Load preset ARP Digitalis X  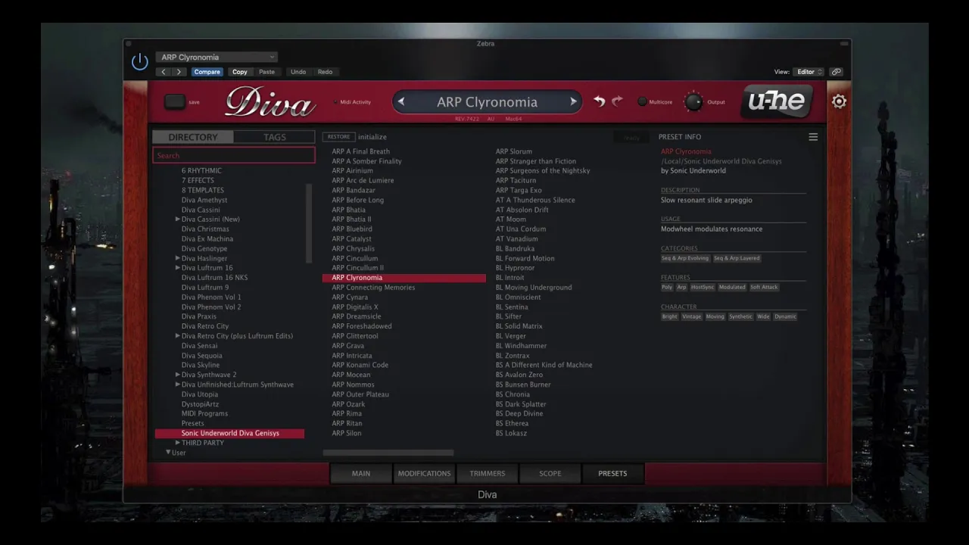(355, 307)
